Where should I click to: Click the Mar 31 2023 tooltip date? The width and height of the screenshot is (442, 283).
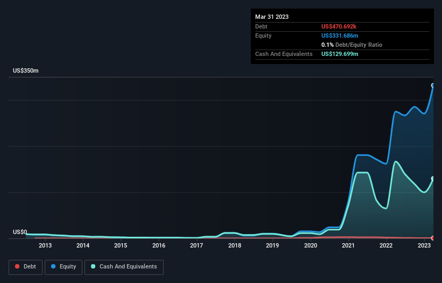click(272, 17)
